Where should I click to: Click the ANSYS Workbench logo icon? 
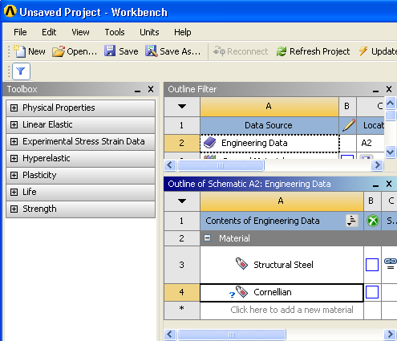coord(10,11)
